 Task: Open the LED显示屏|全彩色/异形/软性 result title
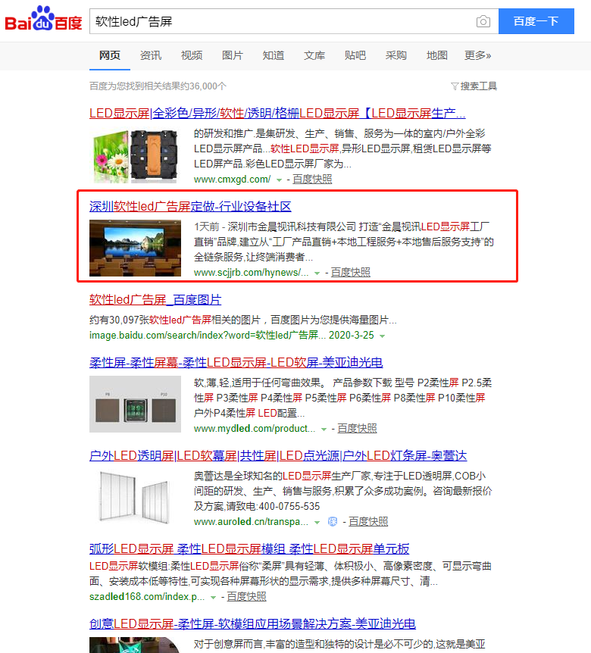[277, 114]
